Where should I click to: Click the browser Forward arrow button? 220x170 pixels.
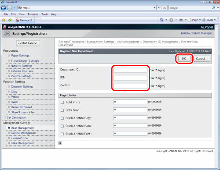[x=10, y=8]
